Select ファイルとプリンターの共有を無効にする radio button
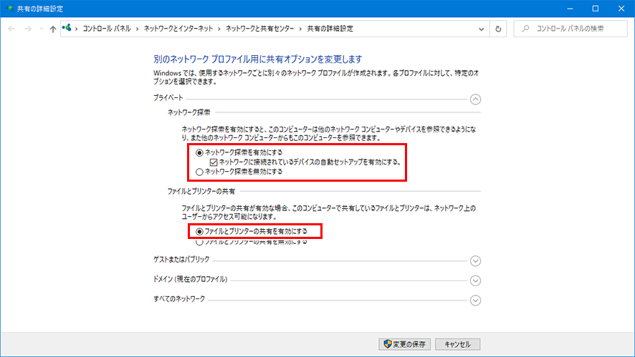Screen dimensions: 635x357 pos(199,243)
